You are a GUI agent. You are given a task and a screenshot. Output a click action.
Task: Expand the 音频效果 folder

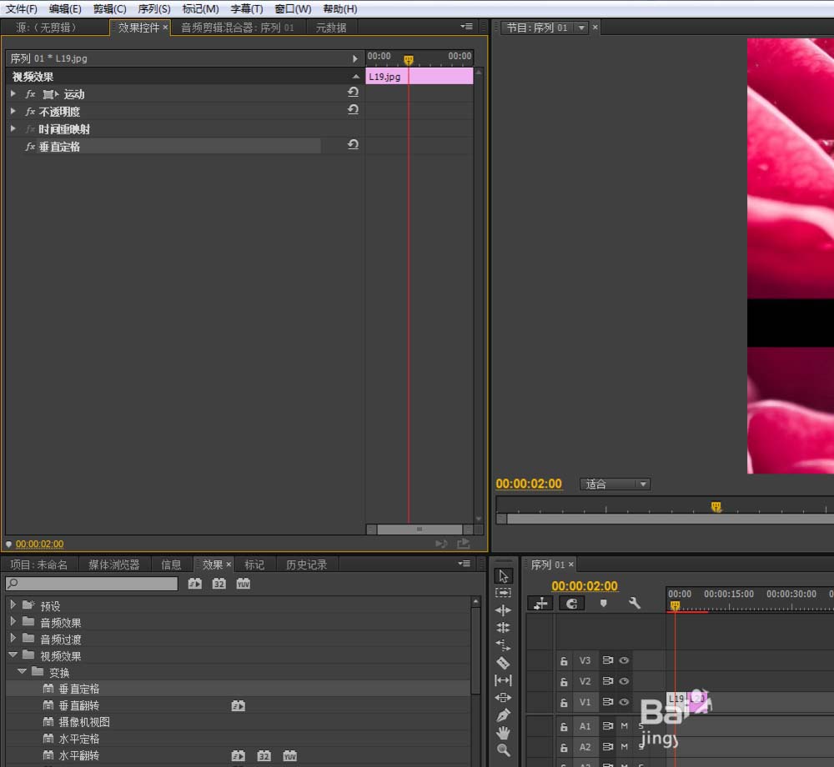click(13, 621)
